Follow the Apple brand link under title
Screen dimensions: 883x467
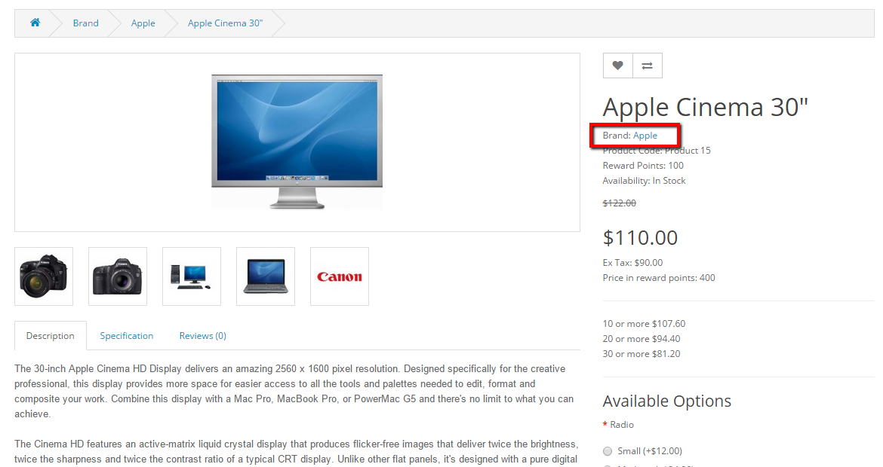645,136
